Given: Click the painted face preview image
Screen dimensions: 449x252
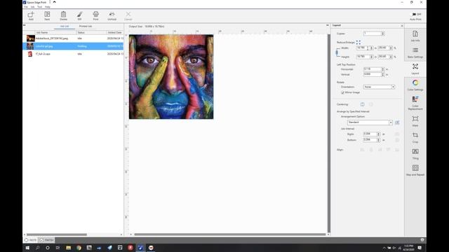Looking at the screenshot, I should (171, 76).
